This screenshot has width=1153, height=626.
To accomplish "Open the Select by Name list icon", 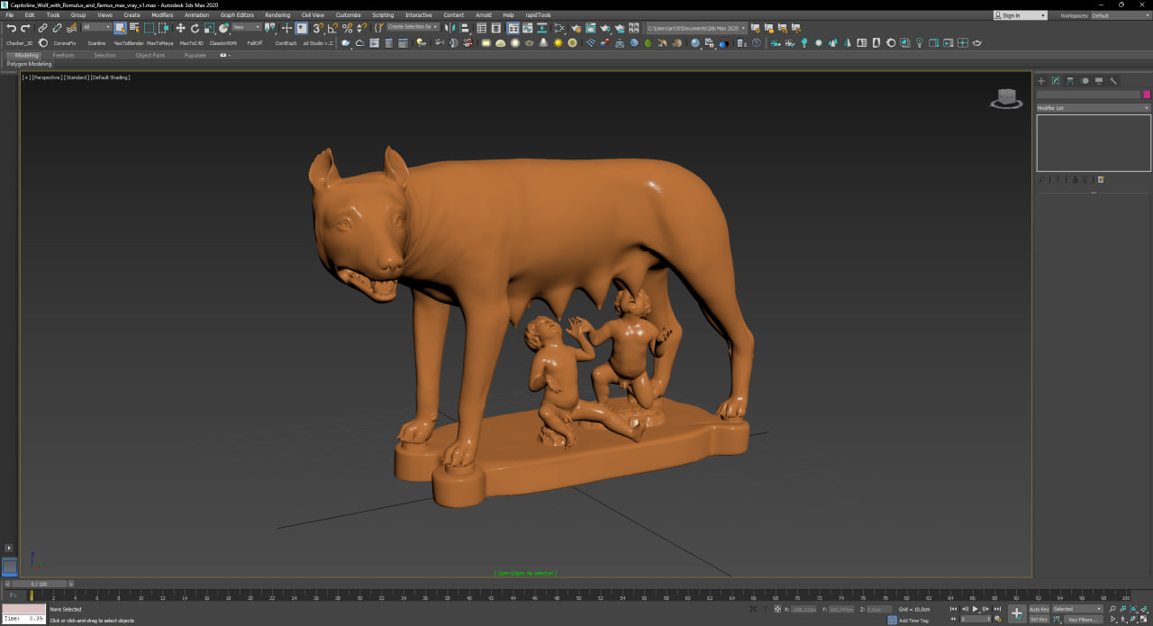I will click(134, 28).
